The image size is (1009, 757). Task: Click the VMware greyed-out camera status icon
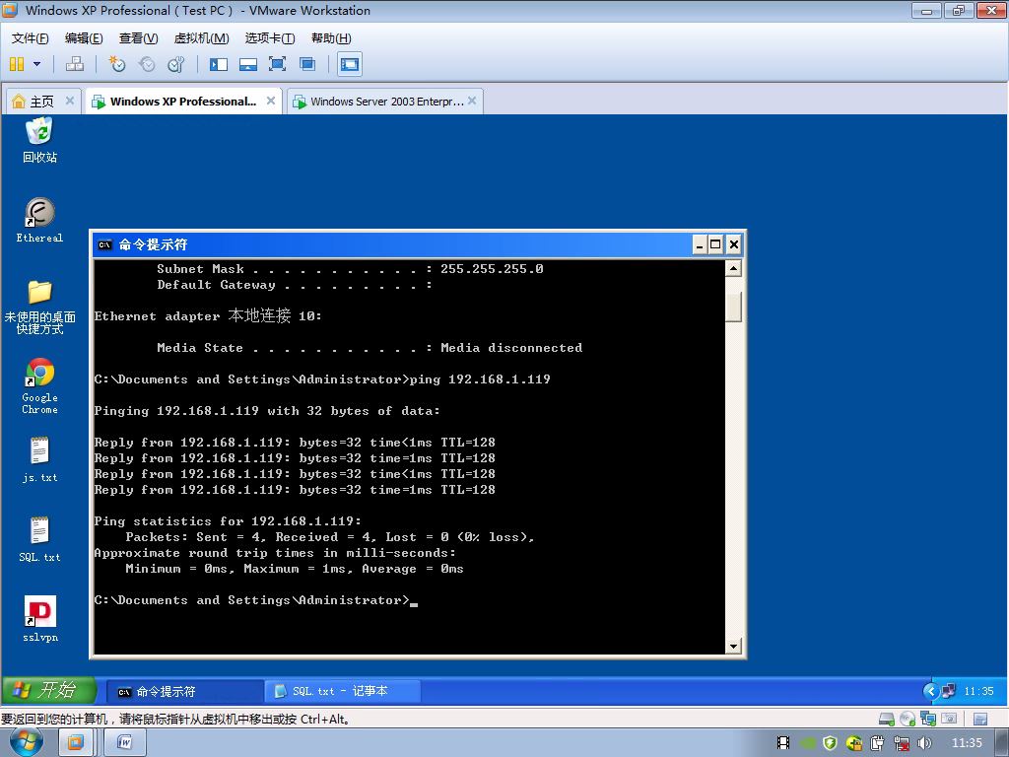[949, 719]
